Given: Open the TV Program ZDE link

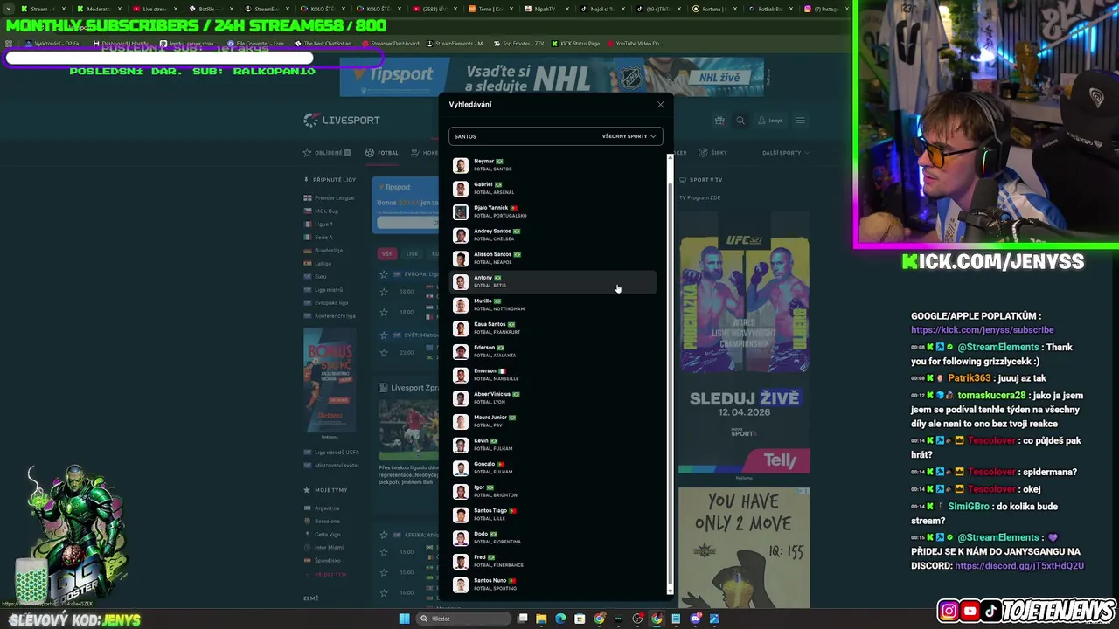Looking at the screenshot, I should pyautogui.click(x=700, y=198).
